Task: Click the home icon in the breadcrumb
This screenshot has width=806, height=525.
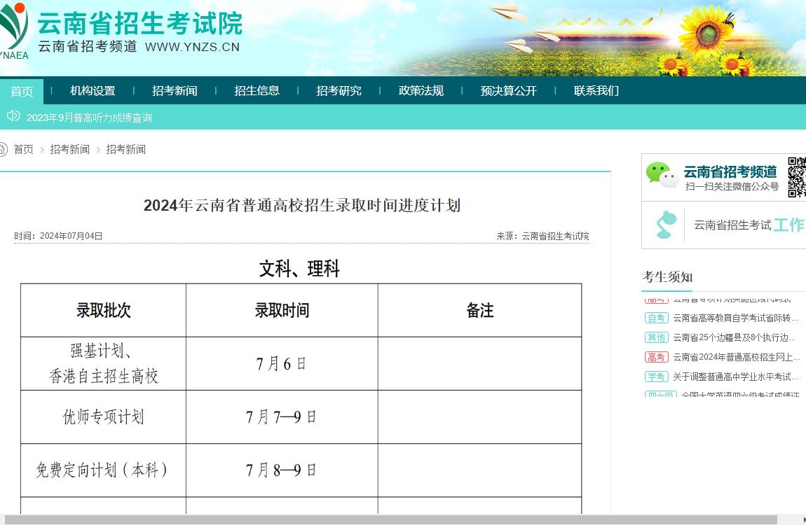Action: click(3, 148)
